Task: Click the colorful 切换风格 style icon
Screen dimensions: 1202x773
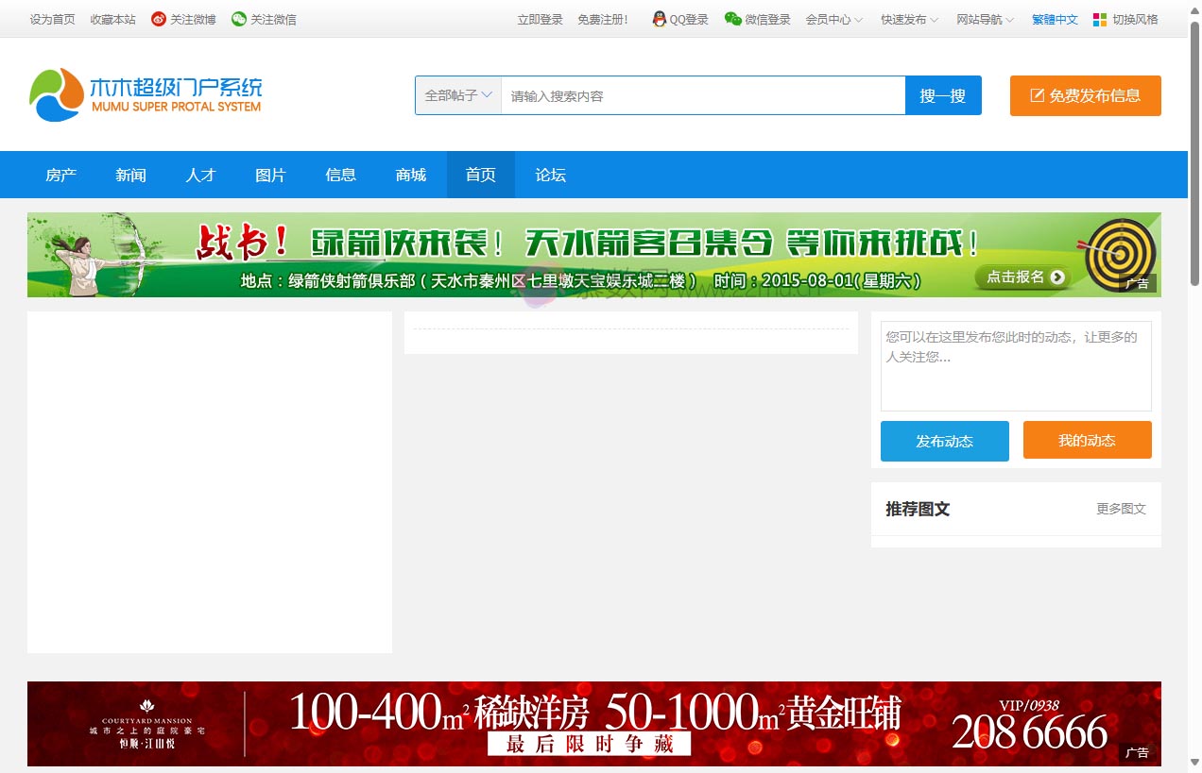Action: (1100, 19)
